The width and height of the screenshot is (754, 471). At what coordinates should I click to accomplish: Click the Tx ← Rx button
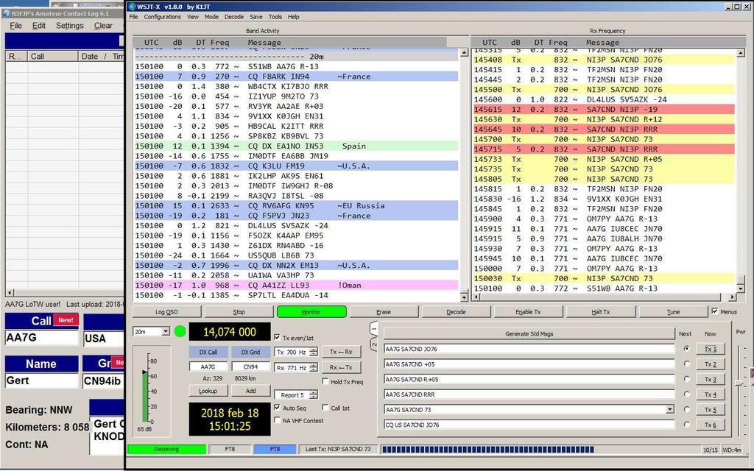tap(341, 352)
